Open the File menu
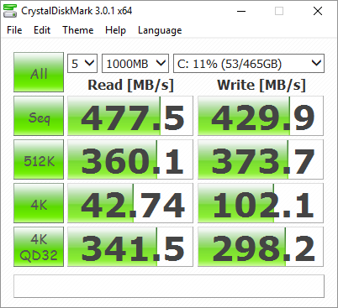The height and width of the screenshot is (308, 338). coord(14,30)
